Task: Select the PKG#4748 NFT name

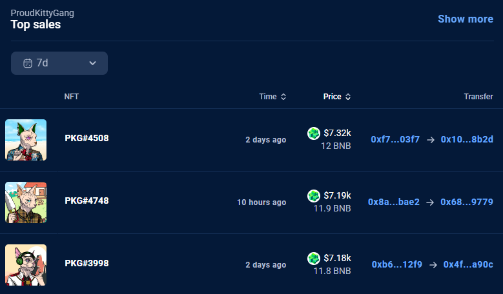Action: [x=87, y=201]
